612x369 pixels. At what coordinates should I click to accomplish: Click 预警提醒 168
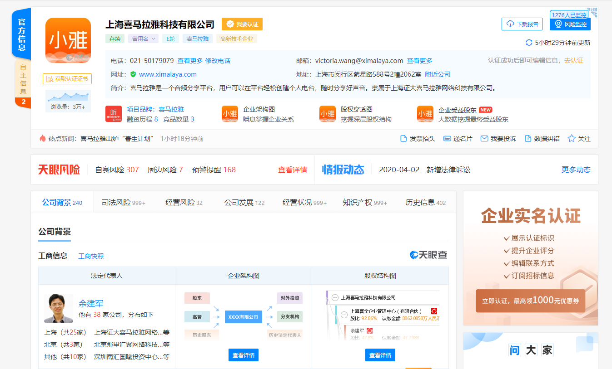214,170
